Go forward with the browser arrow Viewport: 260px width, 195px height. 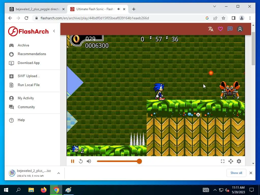click(x=18, y=18)
